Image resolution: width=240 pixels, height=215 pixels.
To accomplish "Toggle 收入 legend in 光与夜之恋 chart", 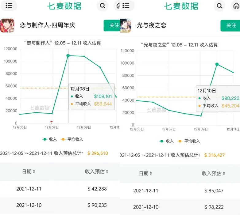I will 166,141.
